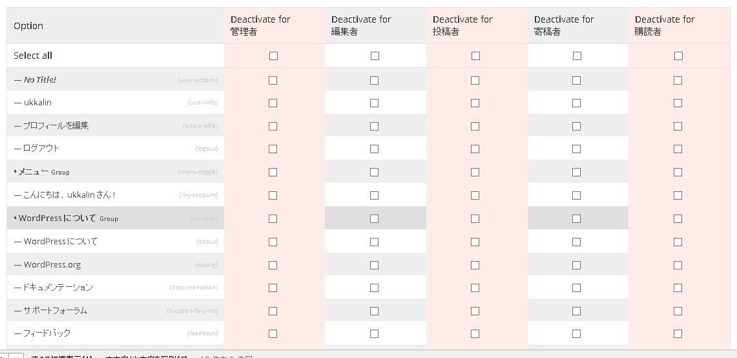Deactivate ログアウト for 購読者

(678, 149)
